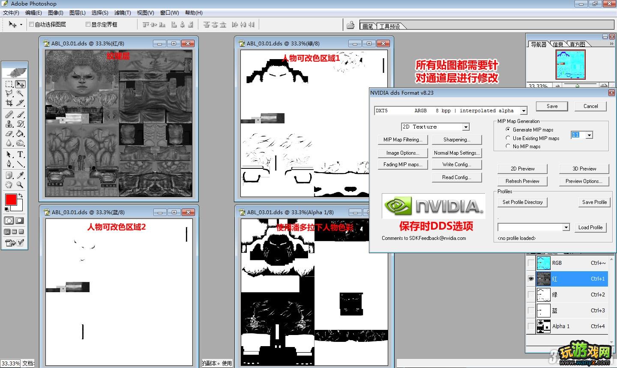617x368 pixels.
Task: Enable auto-select layer checkbox (自动选择图层)
Action: point(31,24)
